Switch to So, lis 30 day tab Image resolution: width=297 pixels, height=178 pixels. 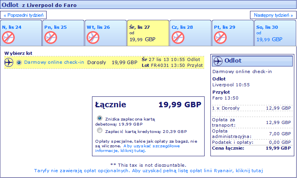[275, 33]
